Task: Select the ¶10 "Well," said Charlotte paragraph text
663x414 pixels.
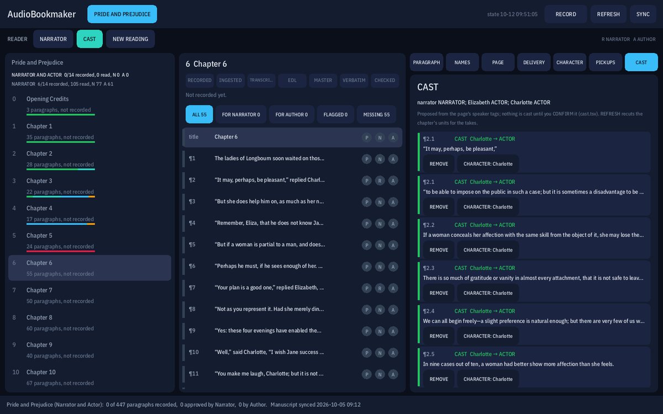Action: 270,352
